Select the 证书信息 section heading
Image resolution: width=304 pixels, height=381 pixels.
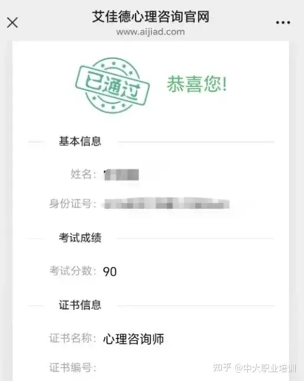coord(80,305)
